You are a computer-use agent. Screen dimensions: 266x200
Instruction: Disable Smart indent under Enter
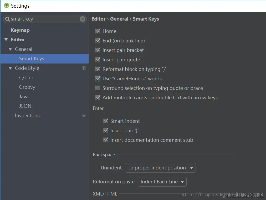click(105, 121)
